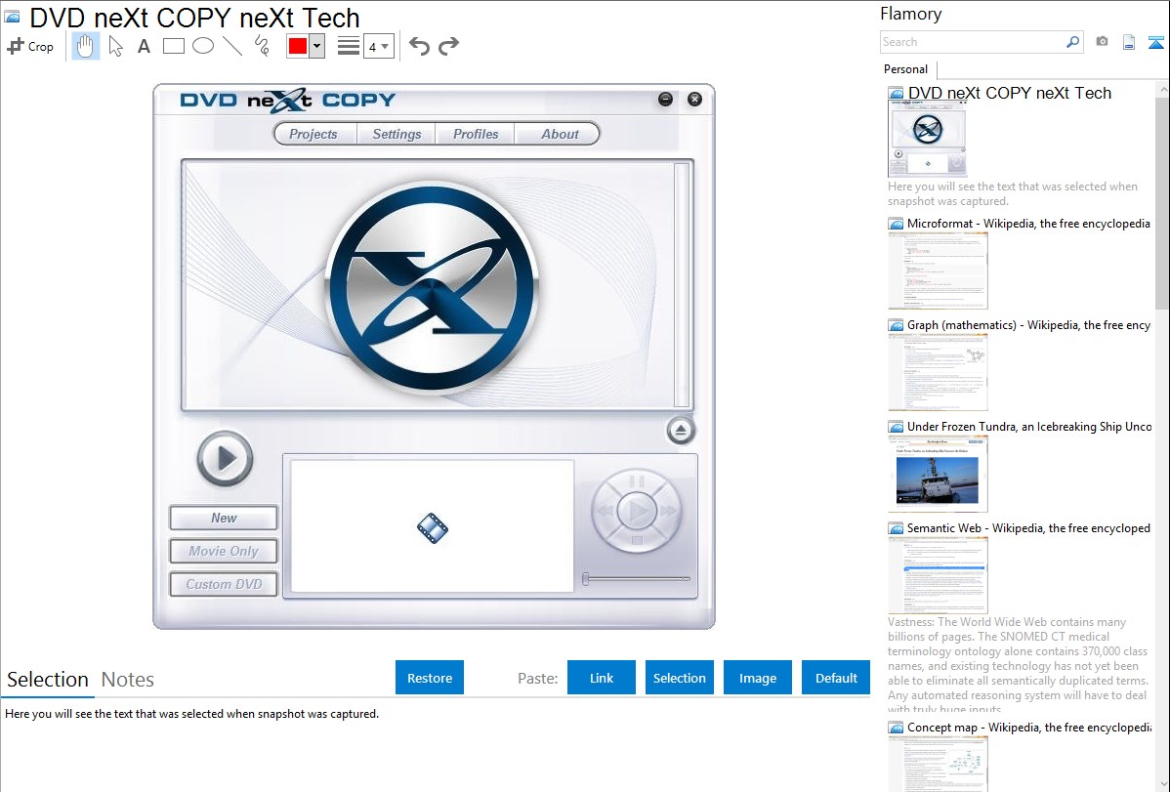Click the page document icon in Flamory header
This screenshot has height=792, width=1170.
coord(1129,42)
